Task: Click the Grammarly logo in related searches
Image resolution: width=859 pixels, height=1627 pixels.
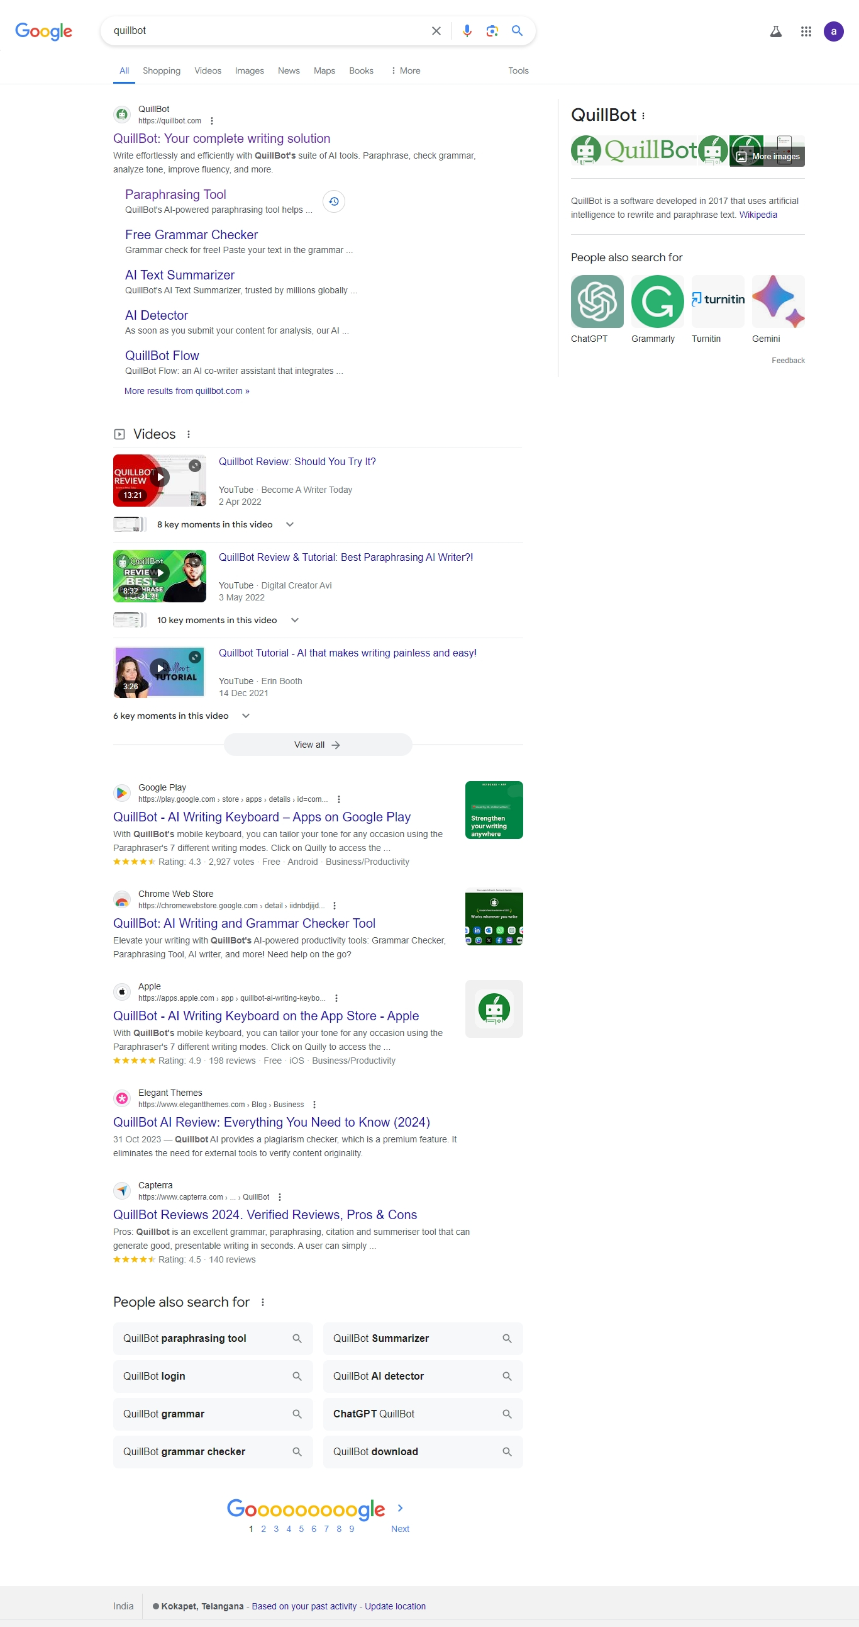Action: [x=657, y=301]
